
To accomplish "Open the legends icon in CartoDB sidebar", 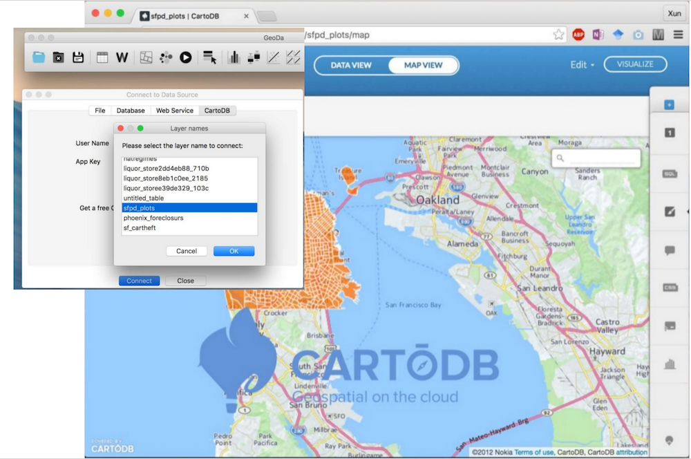I will click(x=670, y=326).
